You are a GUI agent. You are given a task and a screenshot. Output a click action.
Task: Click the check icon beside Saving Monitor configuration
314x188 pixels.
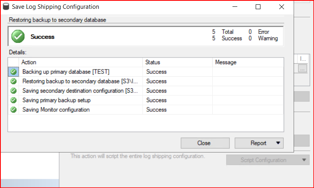14,110
